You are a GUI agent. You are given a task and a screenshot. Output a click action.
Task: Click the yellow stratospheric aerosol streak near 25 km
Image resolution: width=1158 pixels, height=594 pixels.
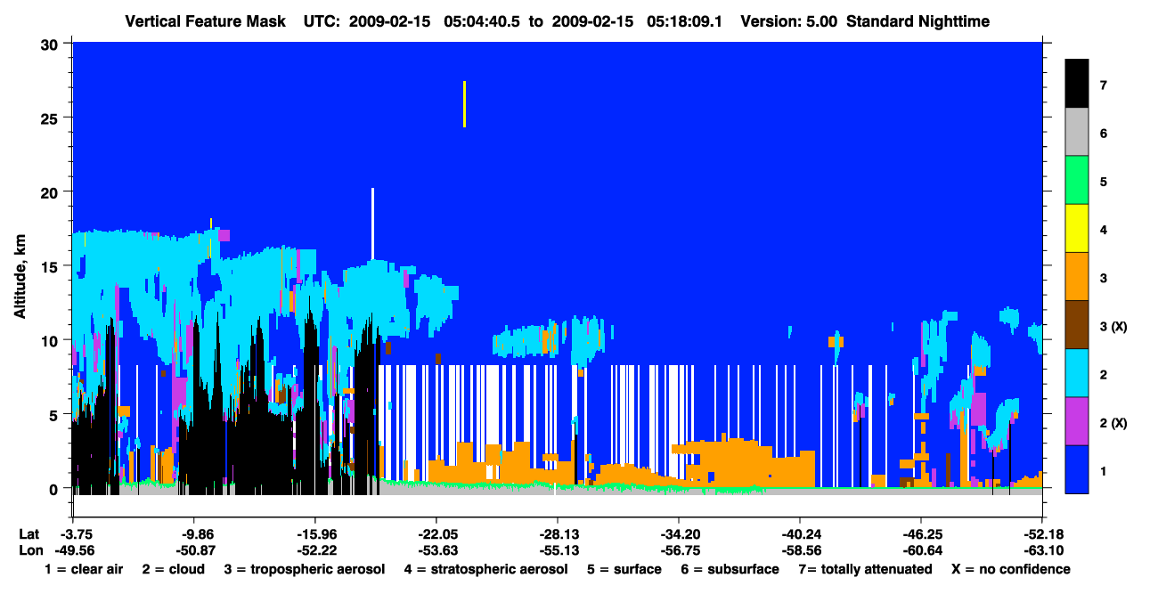(x=464, y=104)
